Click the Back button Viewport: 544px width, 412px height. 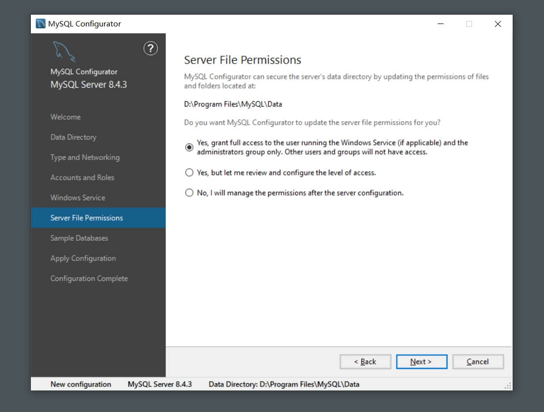click(x=365, y=362)
